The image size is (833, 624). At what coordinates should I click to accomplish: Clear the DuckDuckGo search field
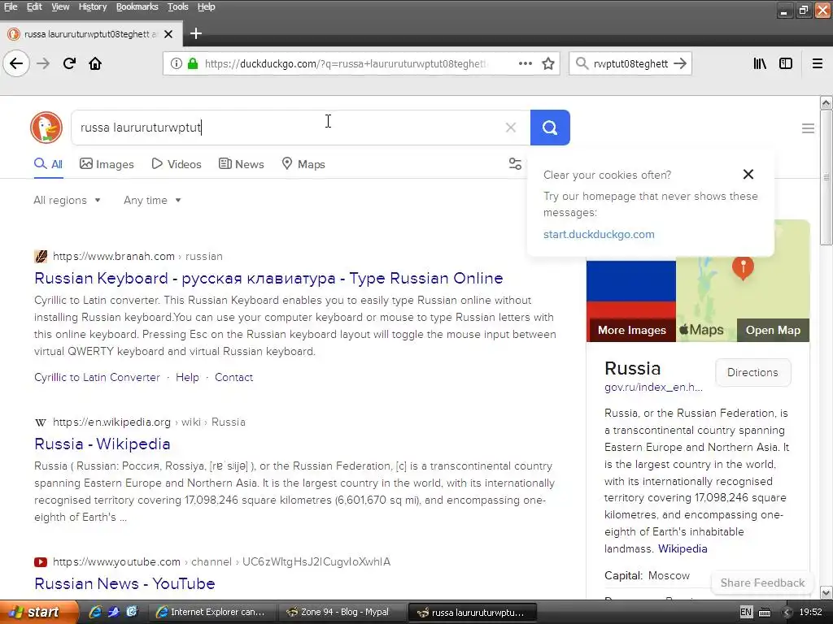pos(511,128)
